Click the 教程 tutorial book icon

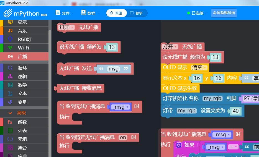click(84, 12)
